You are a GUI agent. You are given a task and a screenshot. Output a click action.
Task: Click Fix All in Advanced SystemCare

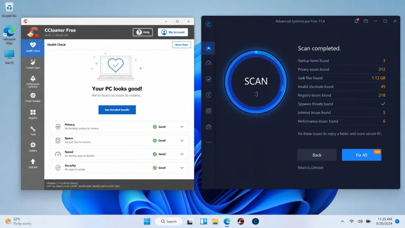pos(361,155)
